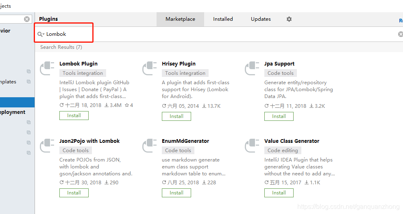Clear the settings sidebar search box
This screenshot has width=403, height=214.
pos(27,19)
